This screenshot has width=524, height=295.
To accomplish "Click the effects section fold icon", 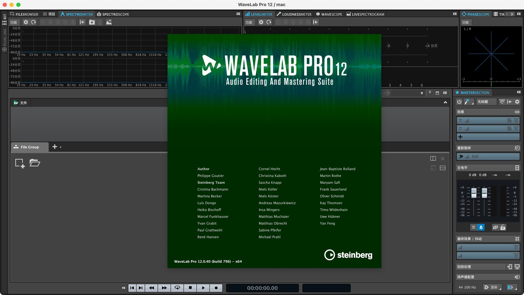I will pos(517,112).
